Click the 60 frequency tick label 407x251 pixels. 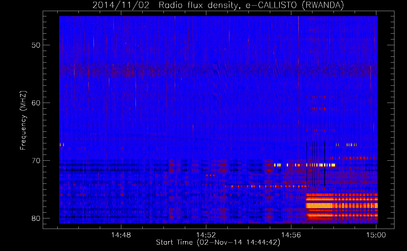coord(36,103)
